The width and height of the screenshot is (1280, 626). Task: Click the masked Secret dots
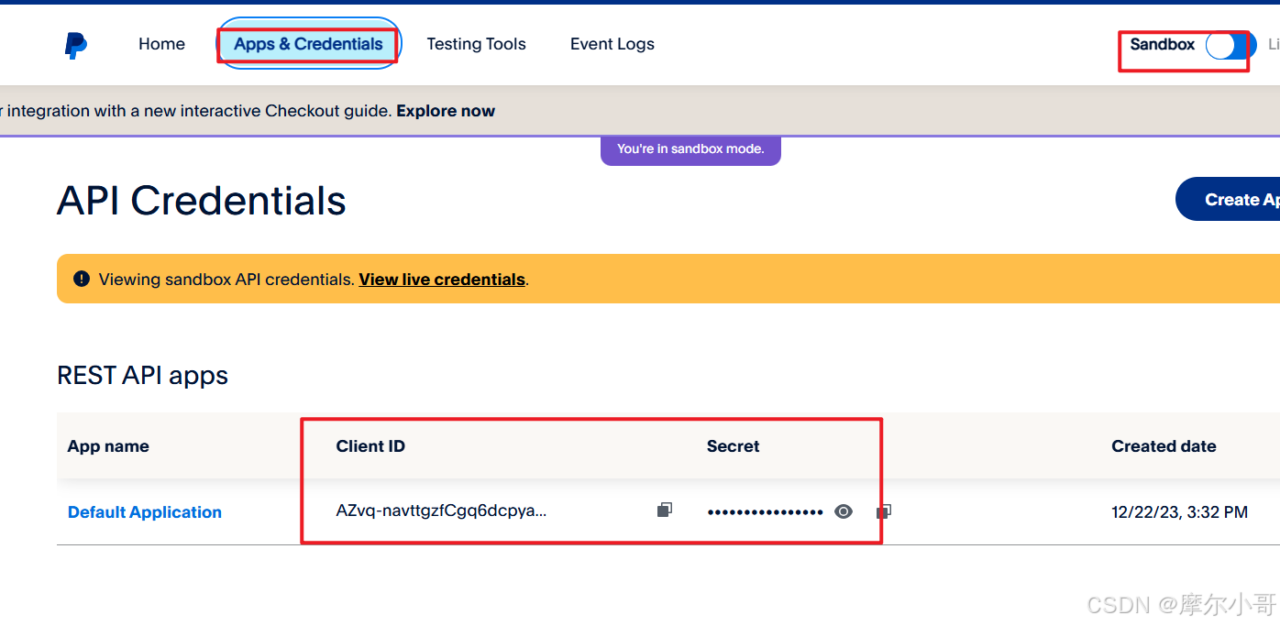(x=766, y=512)
